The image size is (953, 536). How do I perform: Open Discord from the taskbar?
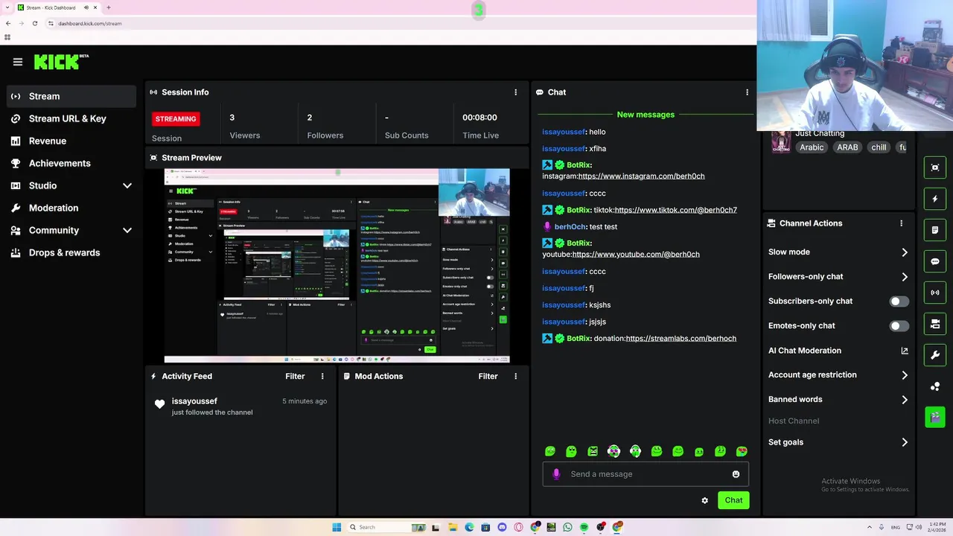[x=502, y=527]
